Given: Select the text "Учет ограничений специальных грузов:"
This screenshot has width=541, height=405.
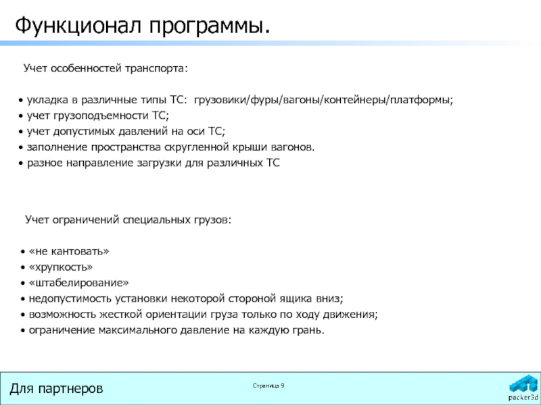Looking at the screenshot, I should point(128,220).
